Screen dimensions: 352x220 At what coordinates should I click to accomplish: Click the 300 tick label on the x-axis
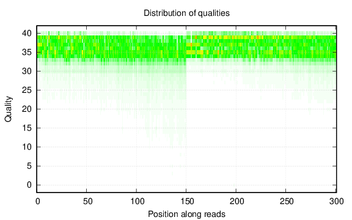click(x=337, y=201)
